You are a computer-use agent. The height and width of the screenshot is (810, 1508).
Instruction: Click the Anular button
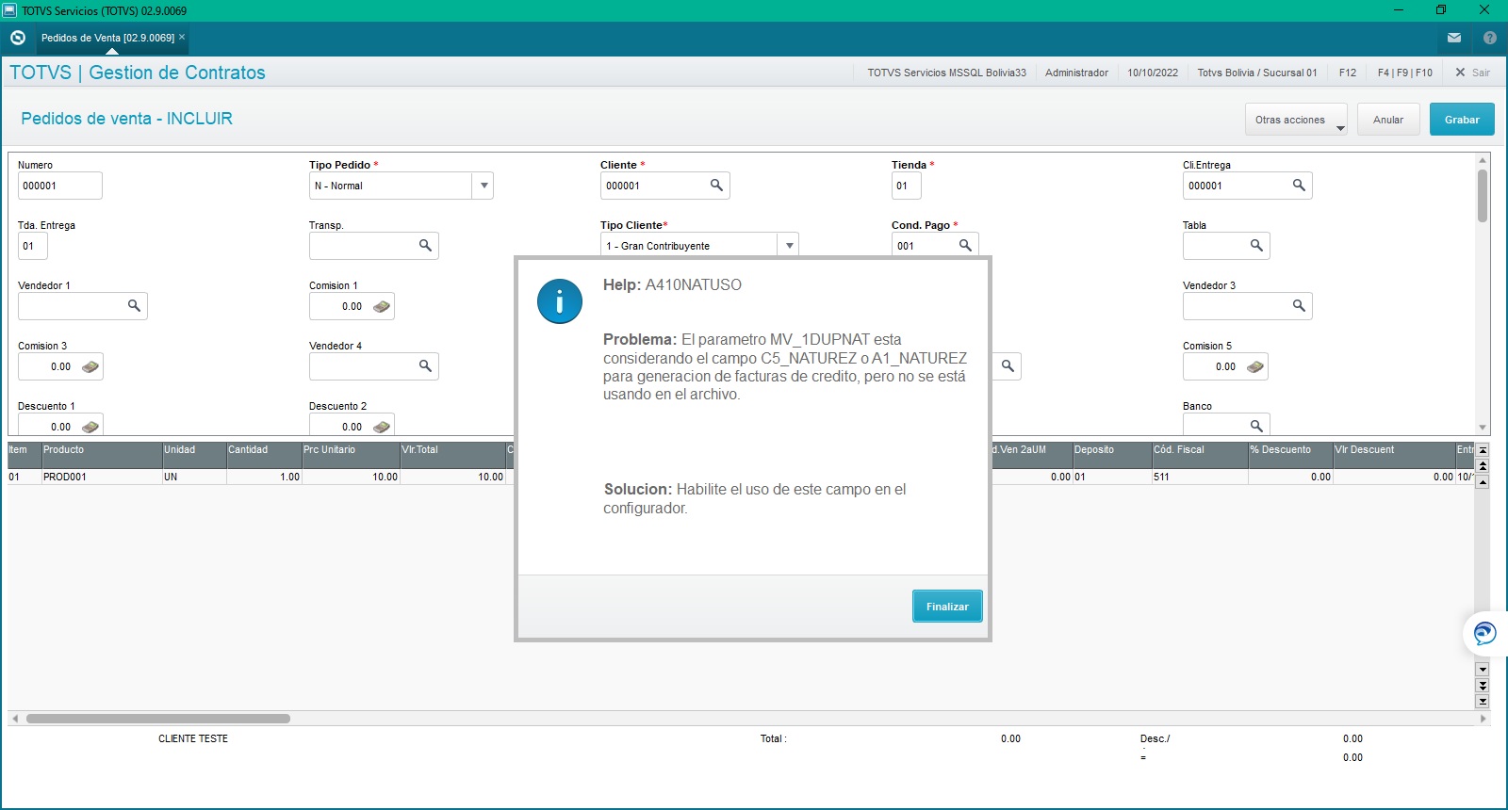pos(1388,120)
